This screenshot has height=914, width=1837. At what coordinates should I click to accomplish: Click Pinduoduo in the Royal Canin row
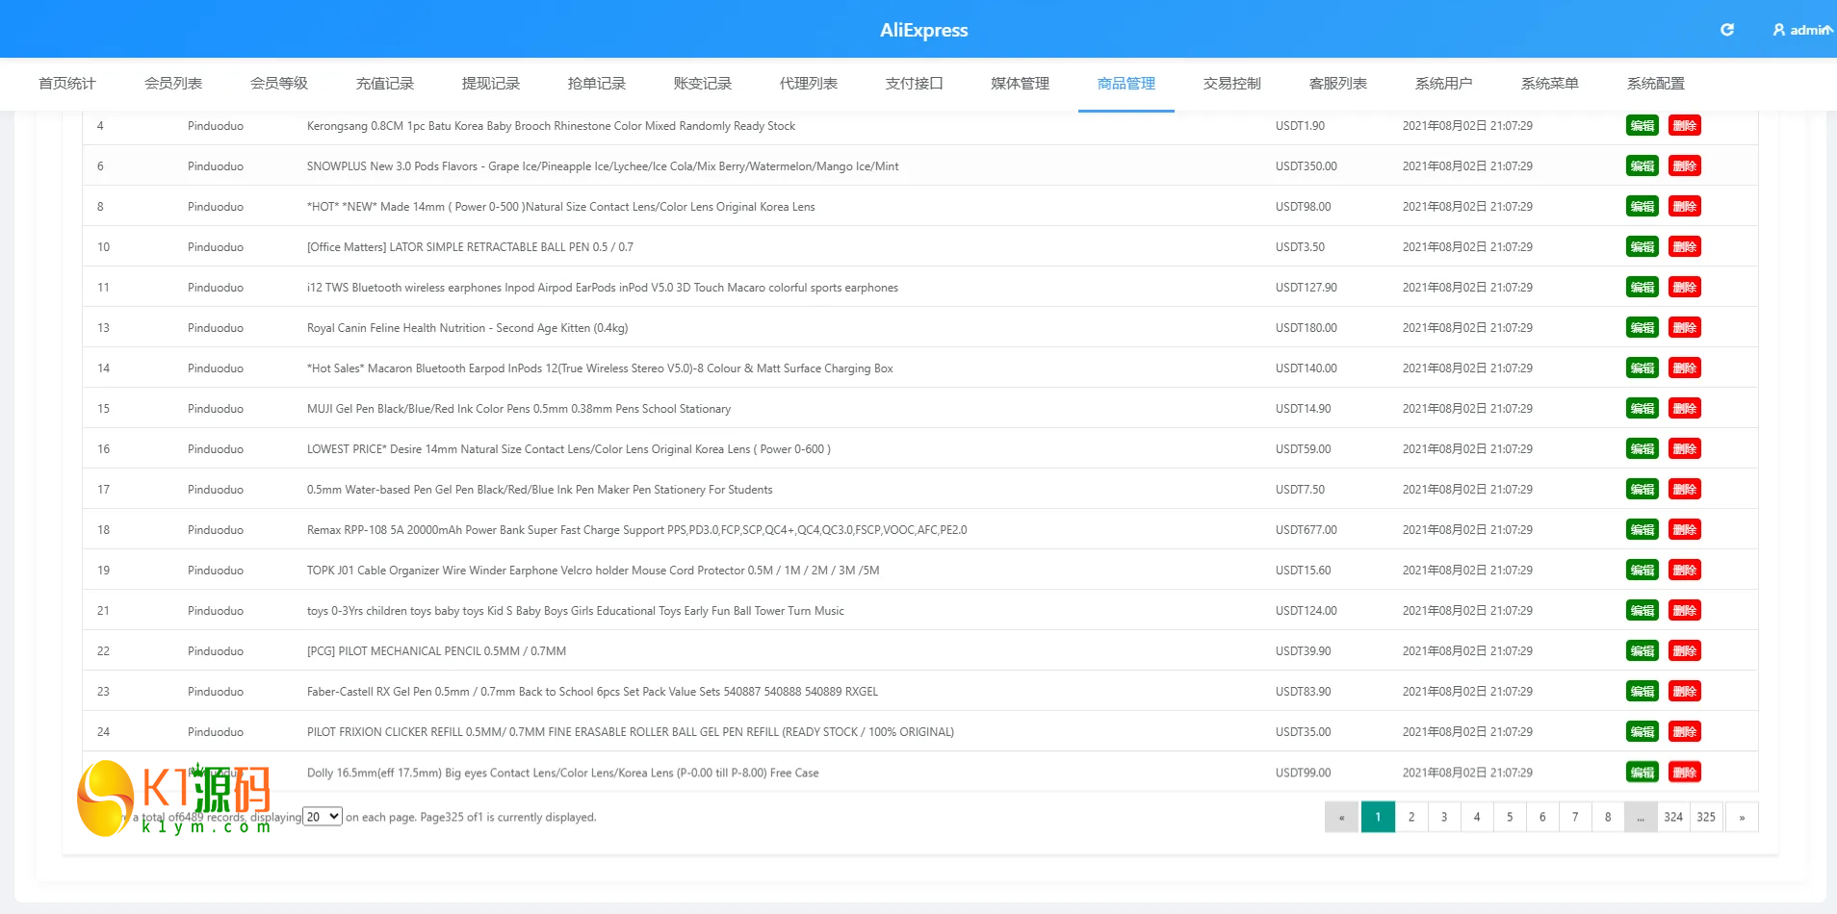(x=216, y=328)
